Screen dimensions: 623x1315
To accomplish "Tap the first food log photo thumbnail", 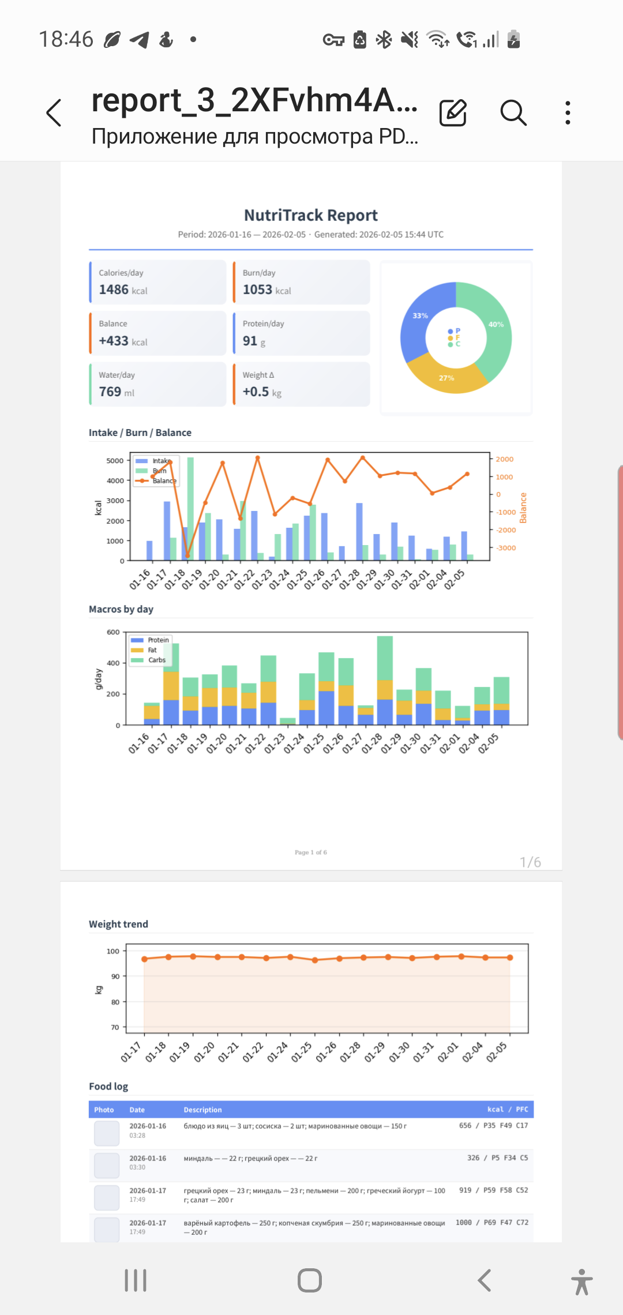I will pos(107,1133).
